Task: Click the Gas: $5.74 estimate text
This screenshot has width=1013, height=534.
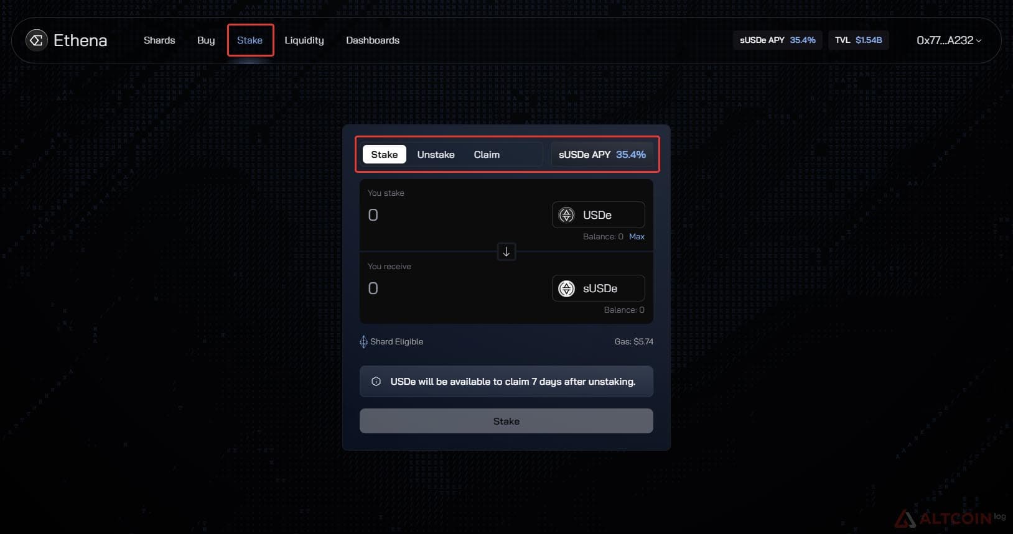Action: [634, 342]
